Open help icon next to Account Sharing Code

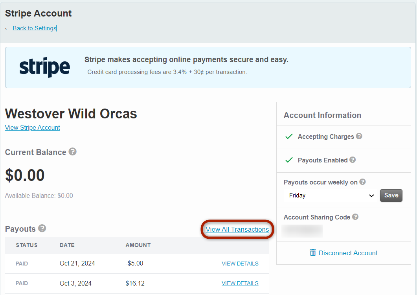click(x=355, y=217)
